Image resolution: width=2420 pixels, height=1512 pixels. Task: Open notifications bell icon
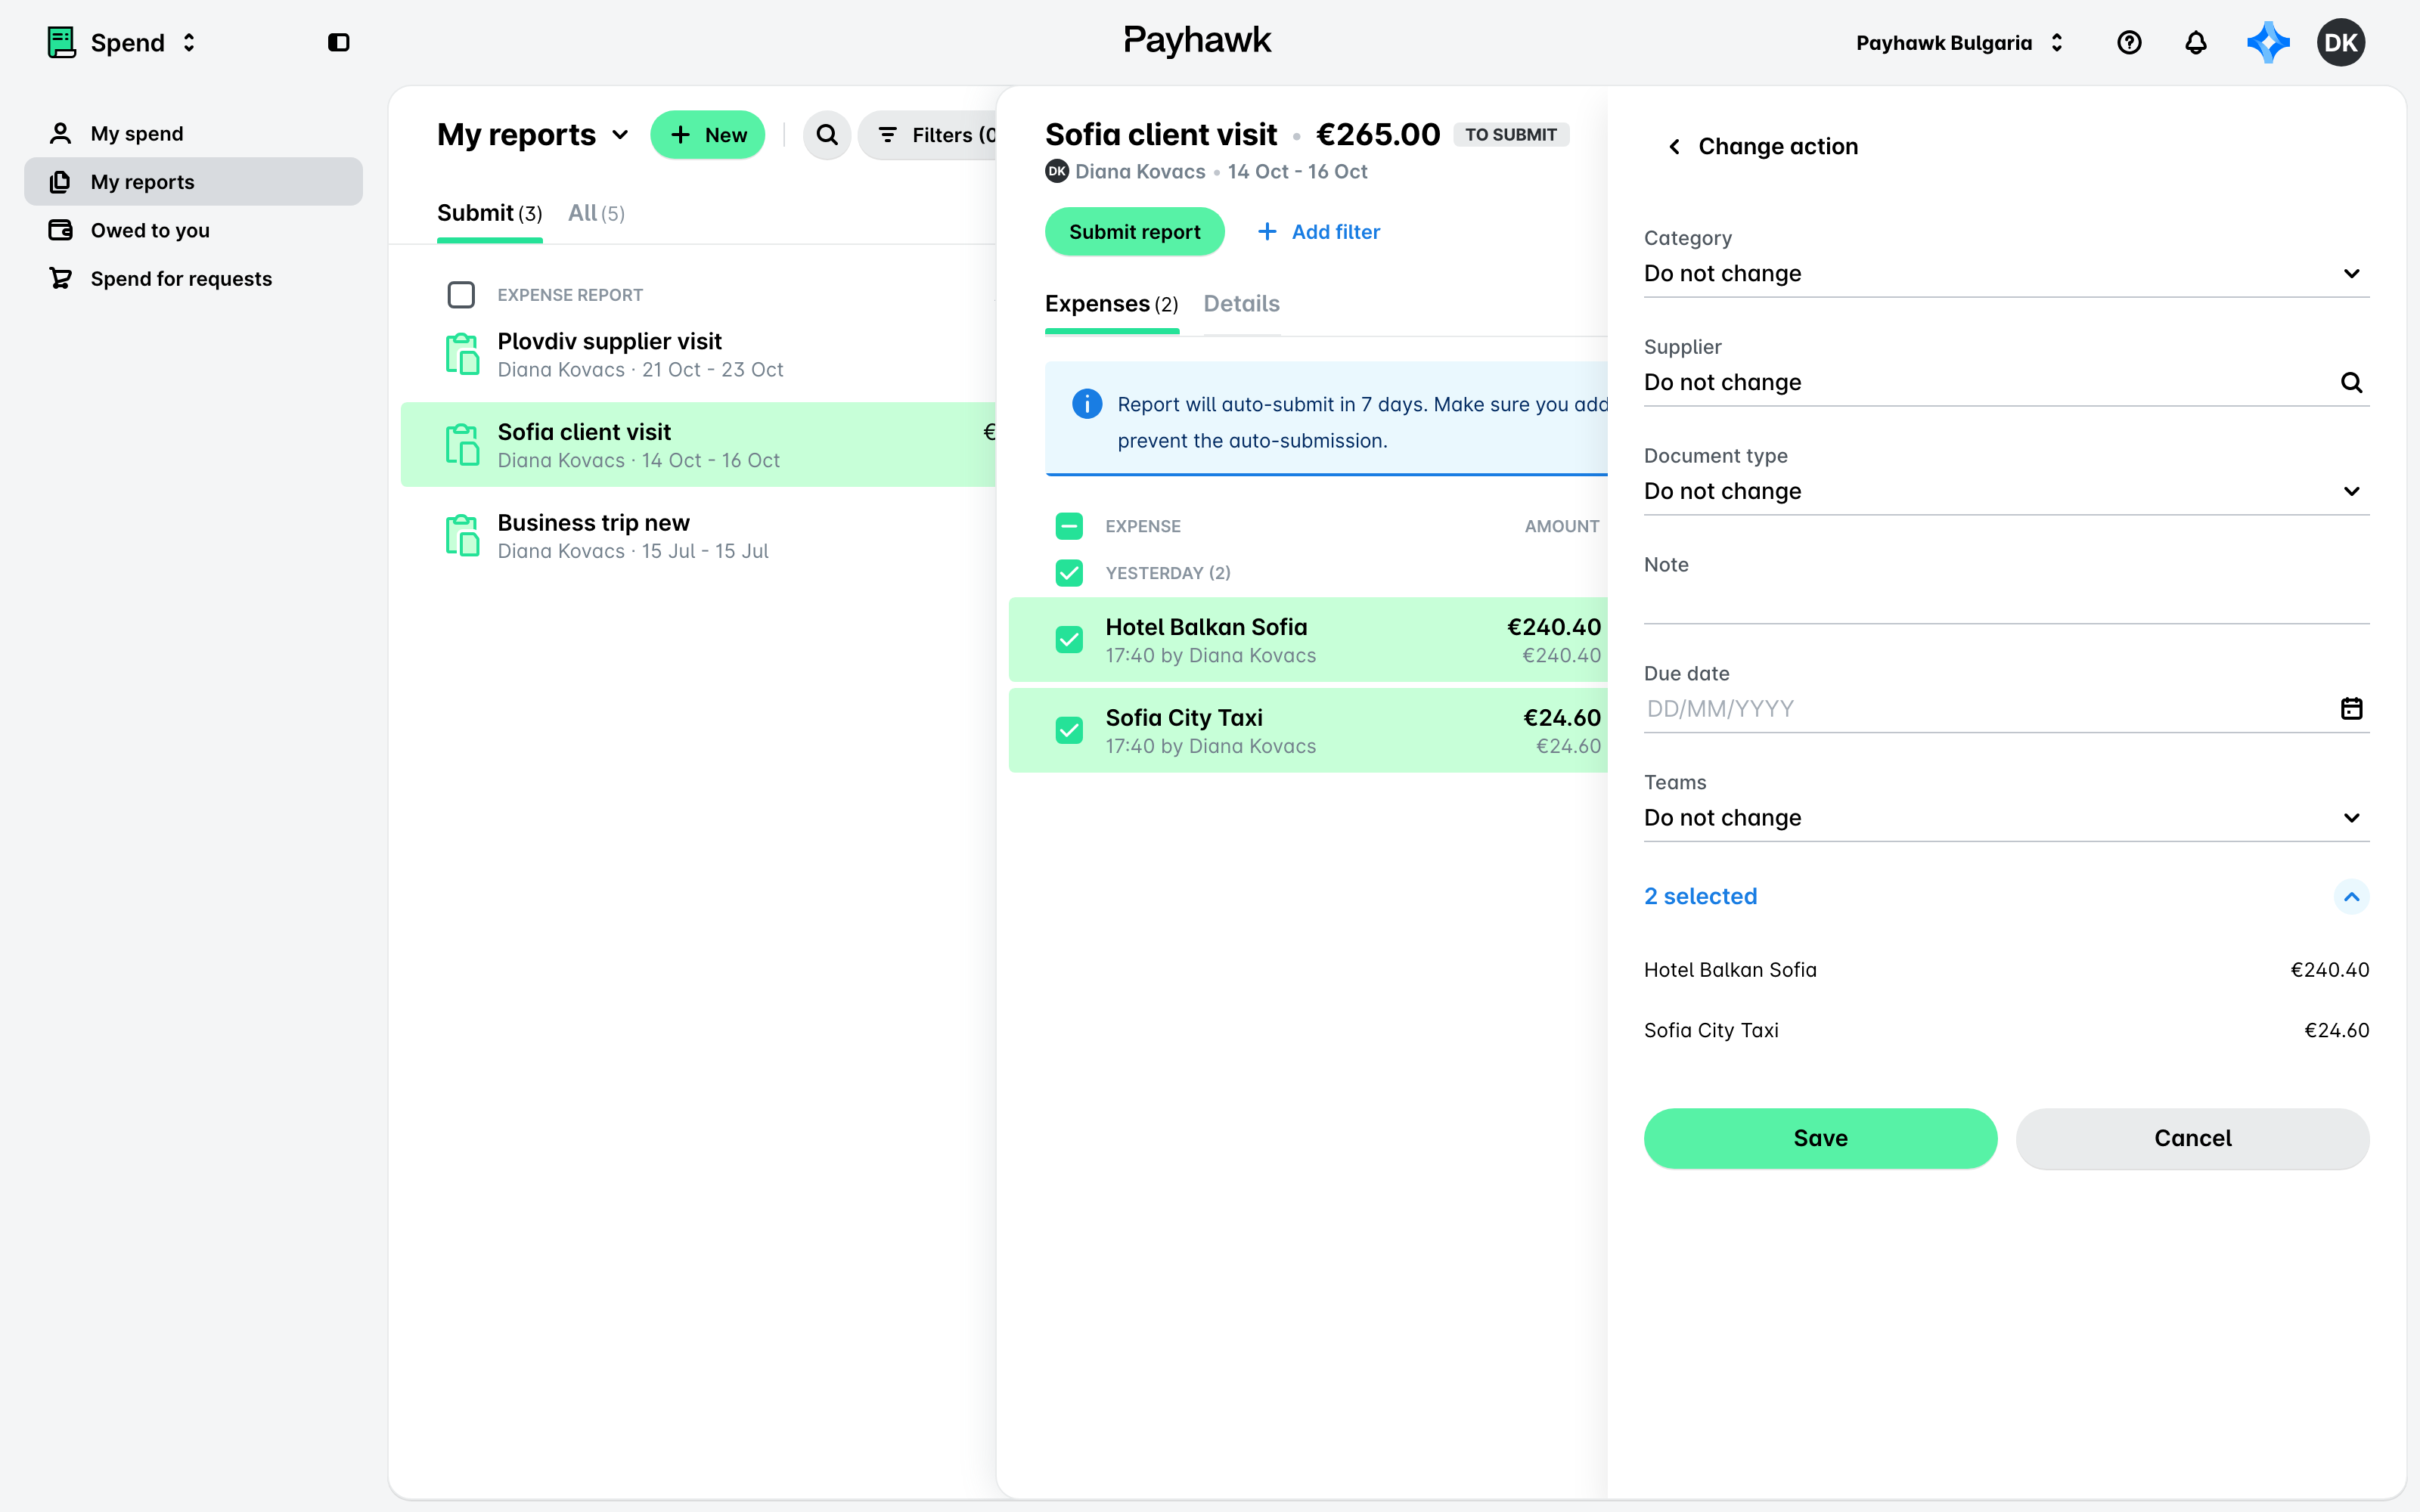pos(2196,43)
